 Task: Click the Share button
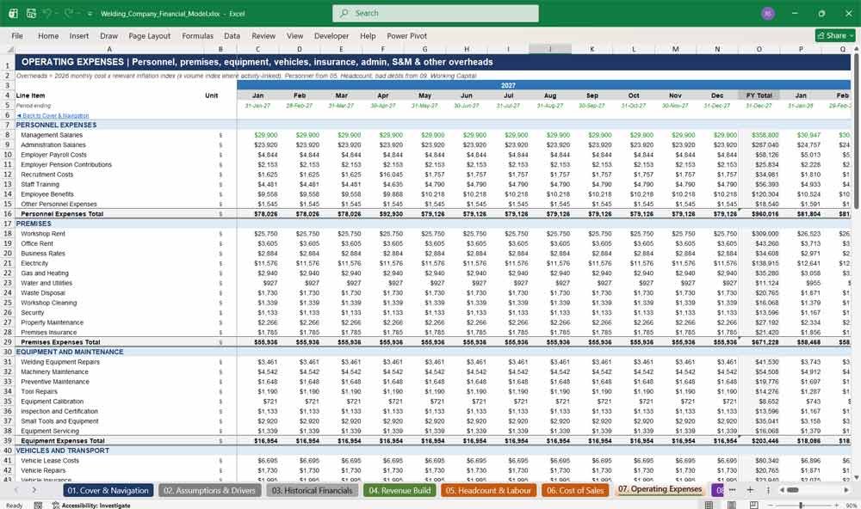835,35
